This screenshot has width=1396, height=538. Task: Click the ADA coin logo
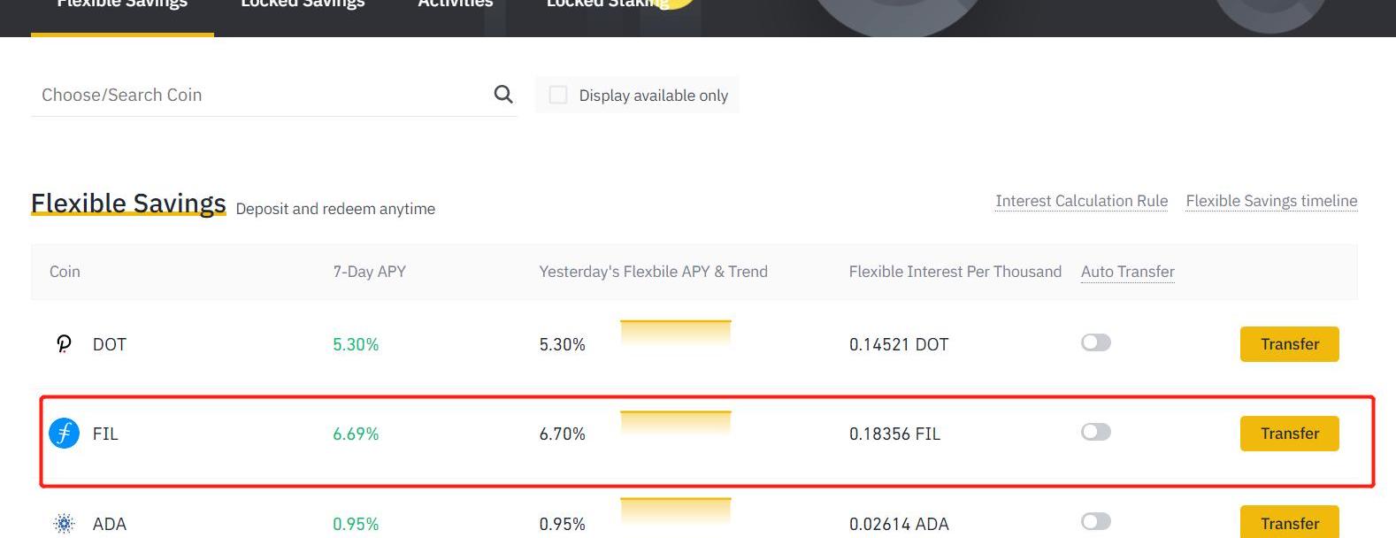click(64, 524)
